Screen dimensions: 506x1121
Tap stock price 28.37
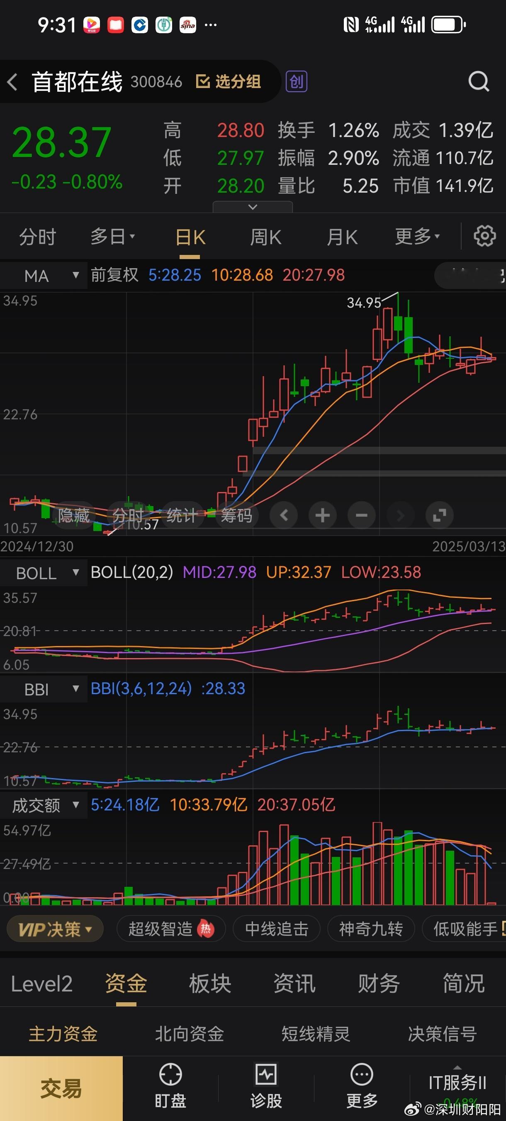pyautogui.click(x=62, y=143)
